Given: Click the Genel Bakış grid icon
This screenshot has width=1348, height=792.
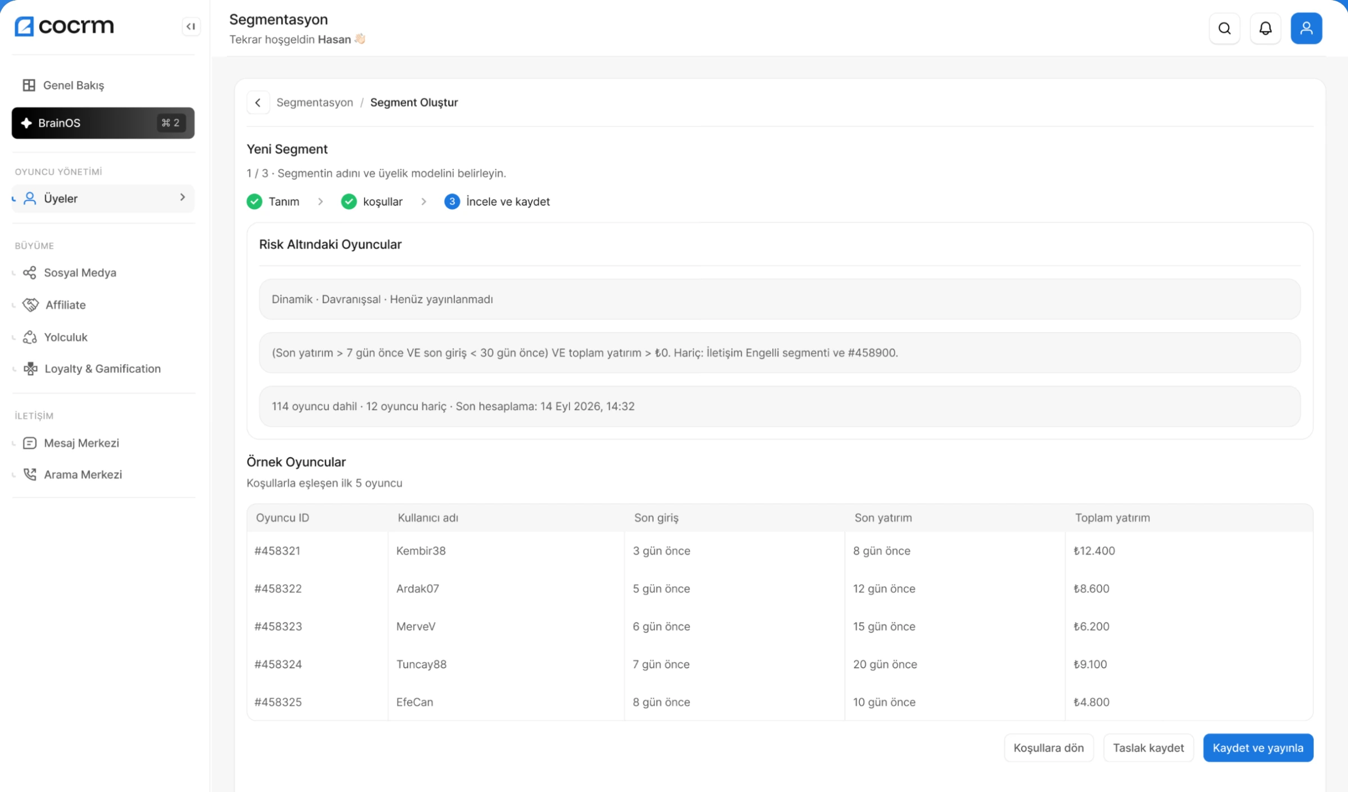Looking at the screenshot, I should tap(29, 85).
